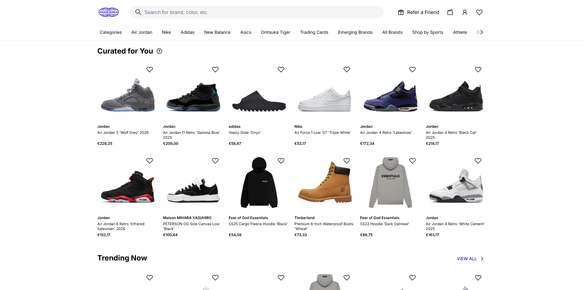Click the Curated for You help icon

[159, 51]
